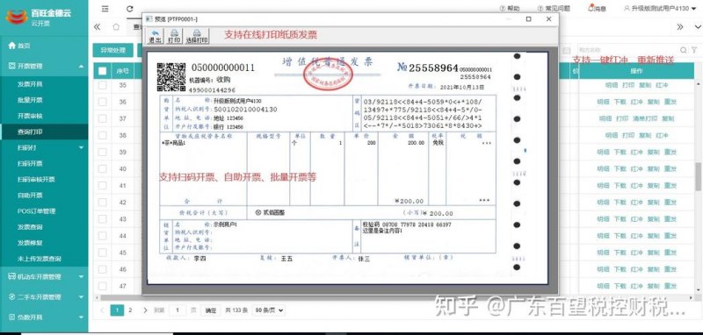Screen dimensions: 703x335
Task: Check the checkbox for row 44
Action: [x=103, y=236]
